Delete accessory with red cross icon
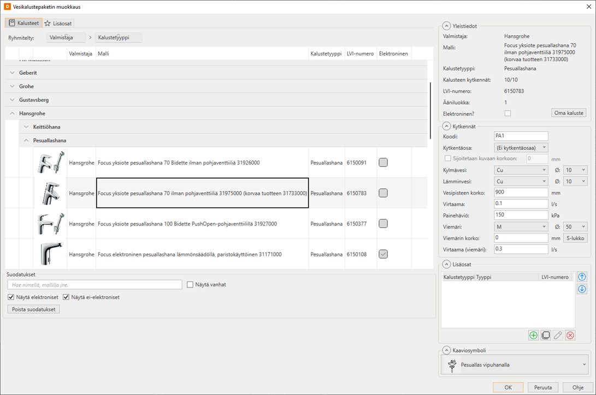The height and width of the screenshot is (395, 596). click(570, 335)
